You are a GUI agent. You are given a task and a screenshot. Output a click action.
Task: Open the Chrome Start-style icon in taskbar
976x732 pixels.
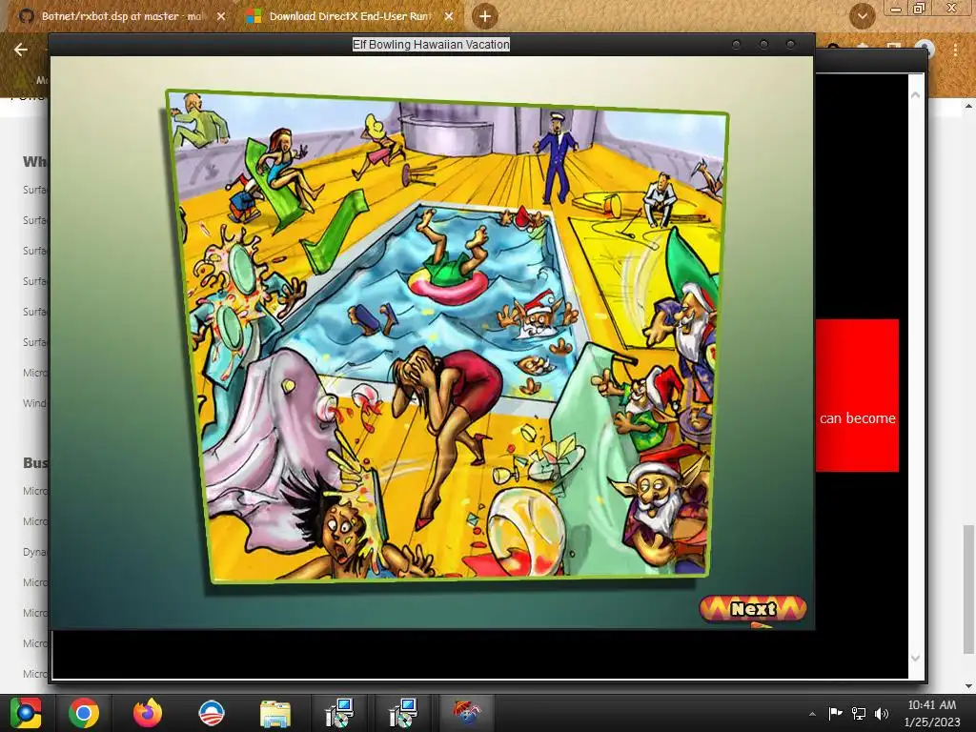pyautogui.click(x=26, y=713)
